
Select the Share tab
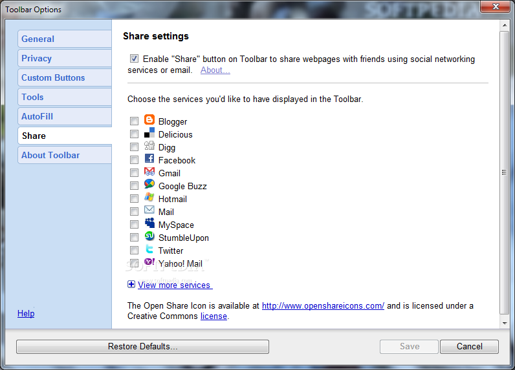[65, 136]
